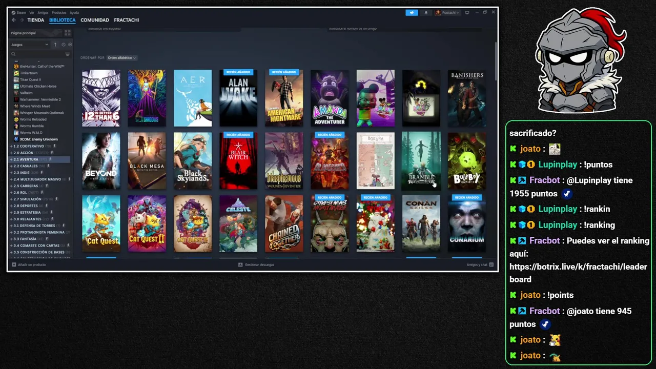Click Añadir un producto

32,264
